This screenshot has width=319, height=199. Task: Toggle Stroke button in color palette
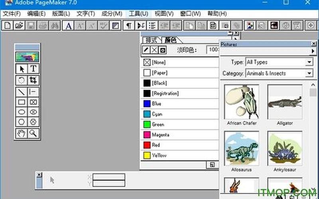(146, 50)
